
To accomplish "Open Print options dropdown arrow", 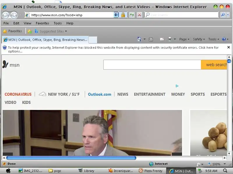I will tap(175, 39).
